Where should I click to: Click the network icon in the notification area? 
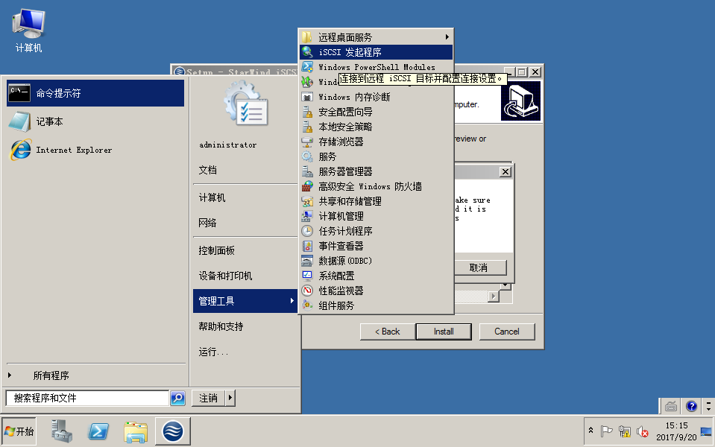(625, 432)
